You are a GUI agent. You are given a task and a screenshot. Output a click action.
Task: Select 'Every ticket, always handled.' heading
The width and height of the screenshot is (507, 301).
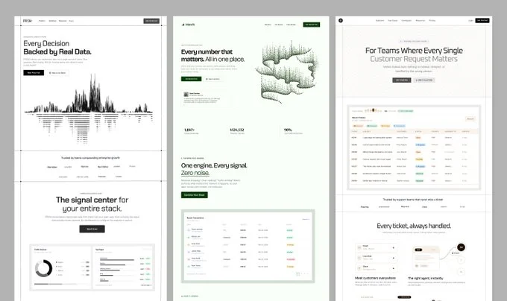click(x=414, y=226)
